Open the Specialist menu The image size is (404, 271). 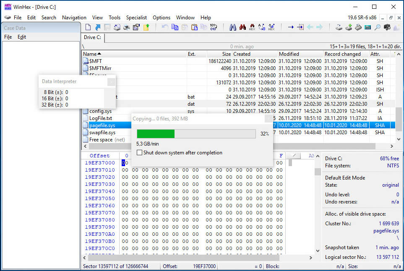click(137, 18)
